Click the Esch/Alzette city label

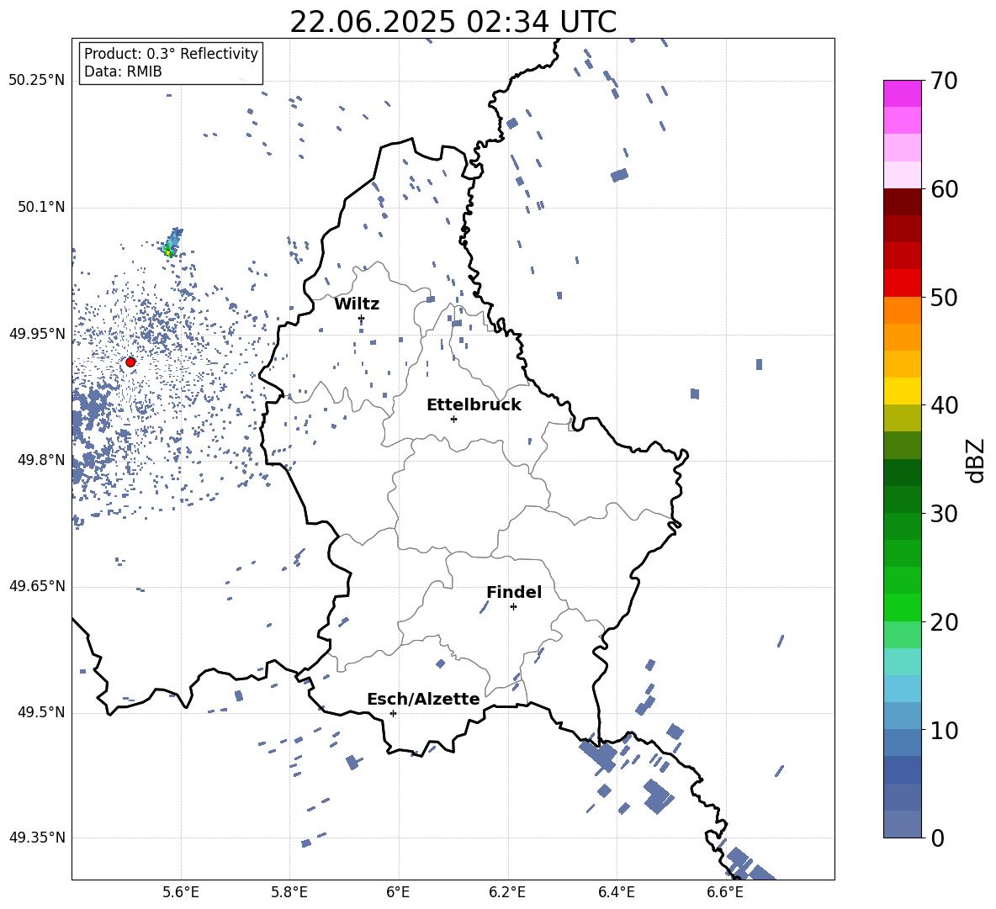423,699
